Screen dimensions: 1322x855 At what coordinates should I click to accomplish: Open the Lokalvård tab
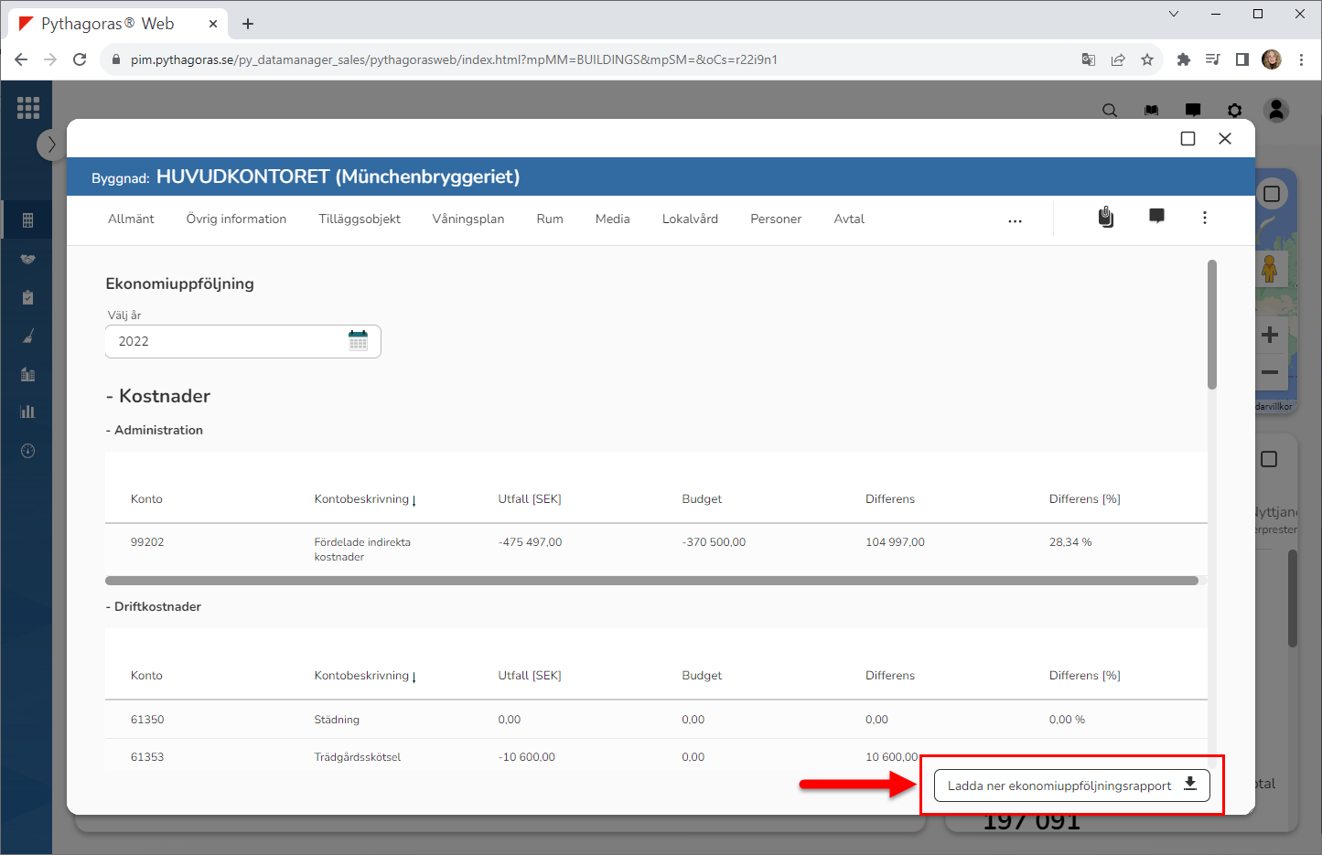click(690, 219)
